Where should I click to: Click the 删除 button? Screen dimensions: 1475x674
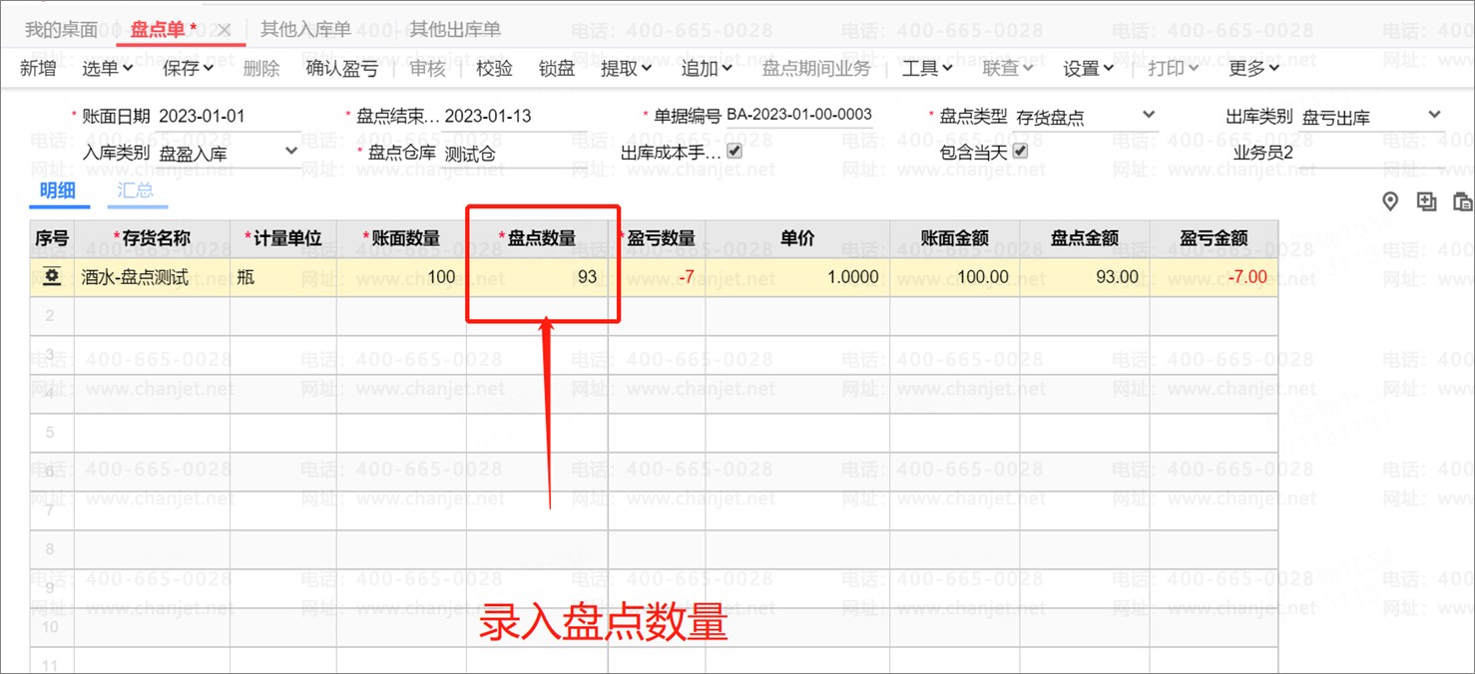pos(261,68)
